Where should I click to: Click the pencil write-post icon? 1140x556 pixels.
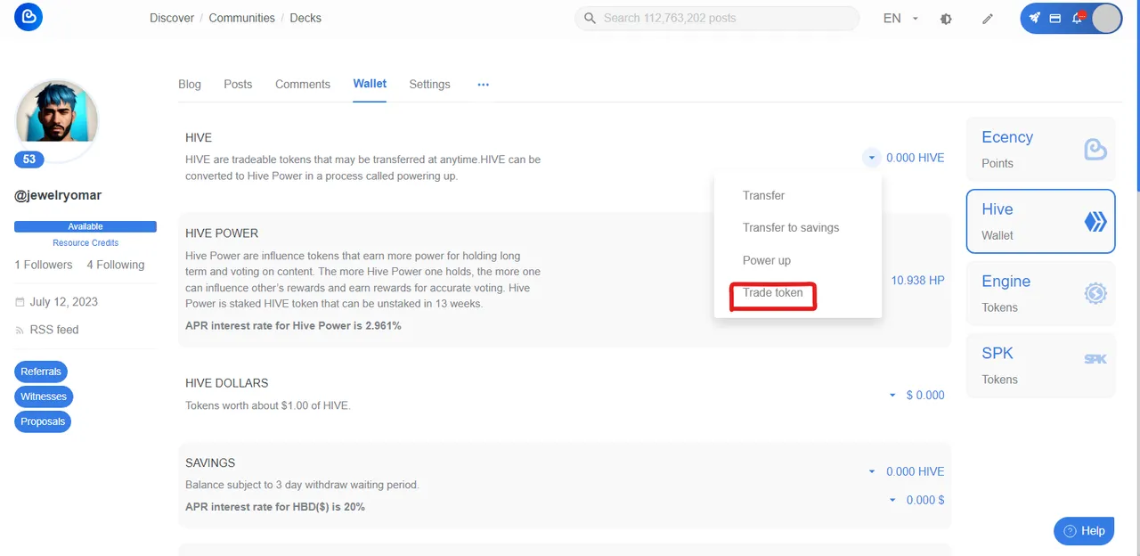click(988, 19)
